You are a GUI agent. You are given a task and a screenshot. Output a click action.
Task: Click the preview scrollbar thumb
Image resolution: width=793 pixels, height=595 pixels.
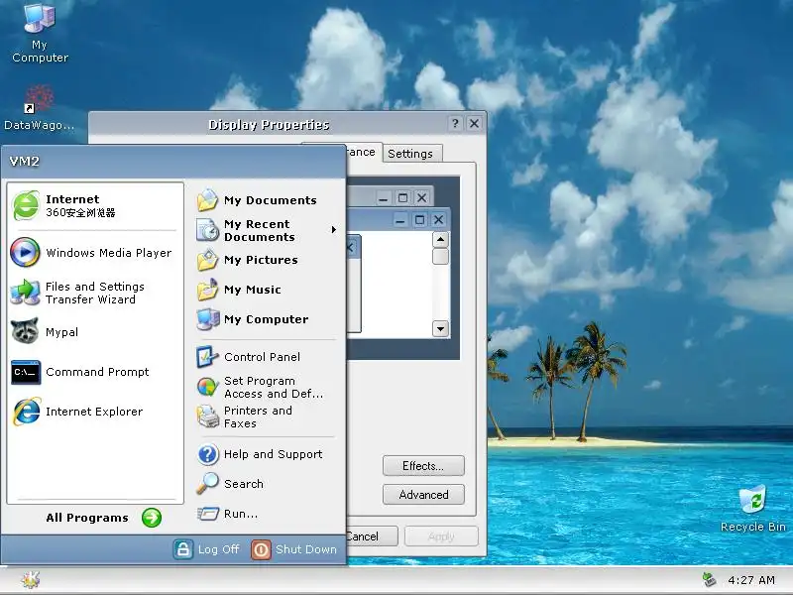pyautogui.click(x=440, y=256)
